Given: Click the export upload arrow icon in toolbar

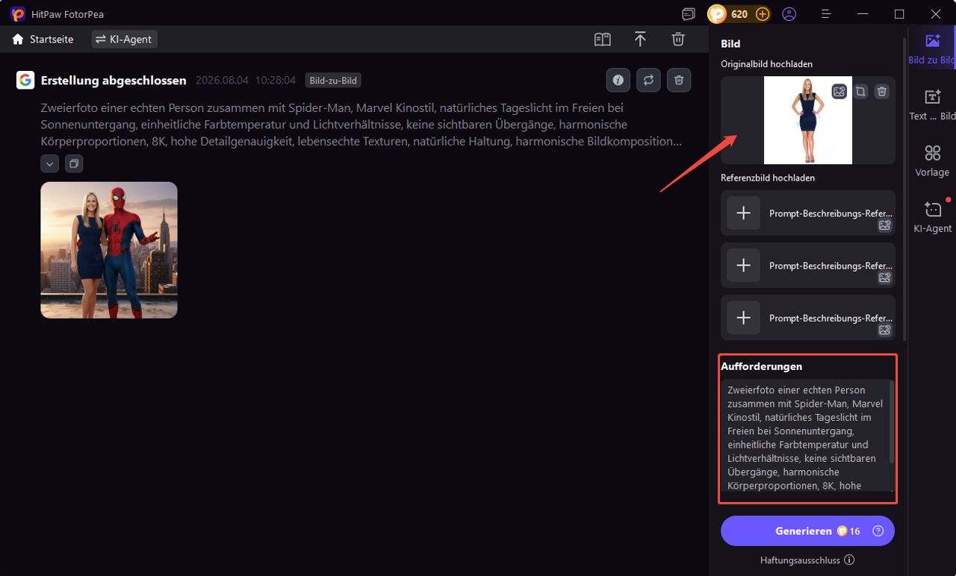Looking at the screenshot, I should (x=640, y=40).
